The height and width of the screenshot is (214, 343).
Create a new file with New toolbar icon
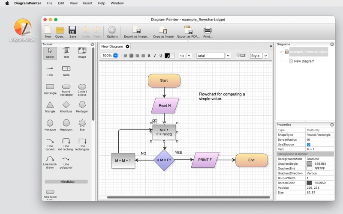pos(48,32)
